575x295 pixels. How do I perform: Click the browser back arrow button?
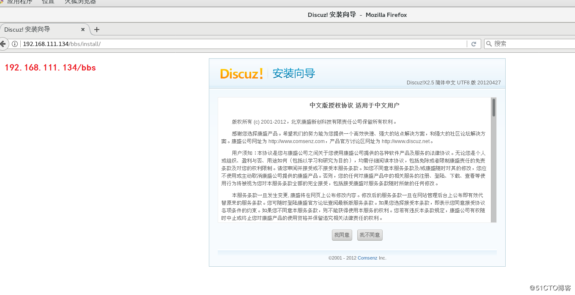pos(3,43)
